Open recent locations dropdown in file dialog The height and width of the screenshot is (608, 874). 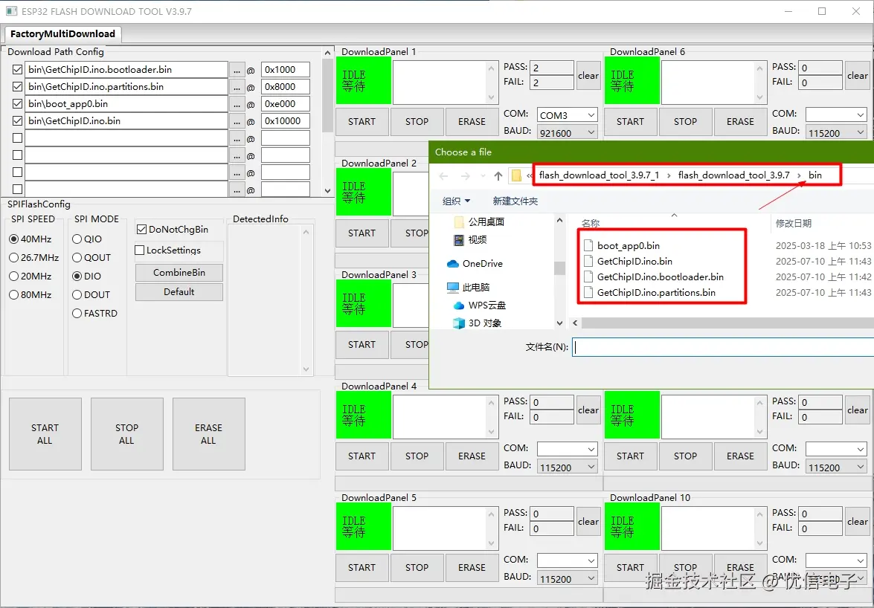tap(483, 176)
